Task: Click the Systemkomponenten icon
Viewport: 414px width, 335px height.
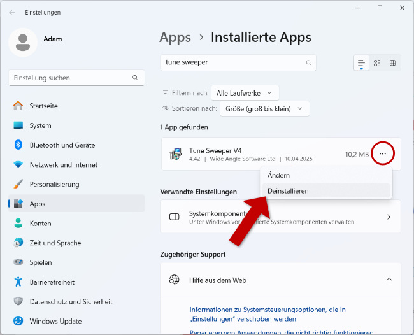Action: point(175,217)
